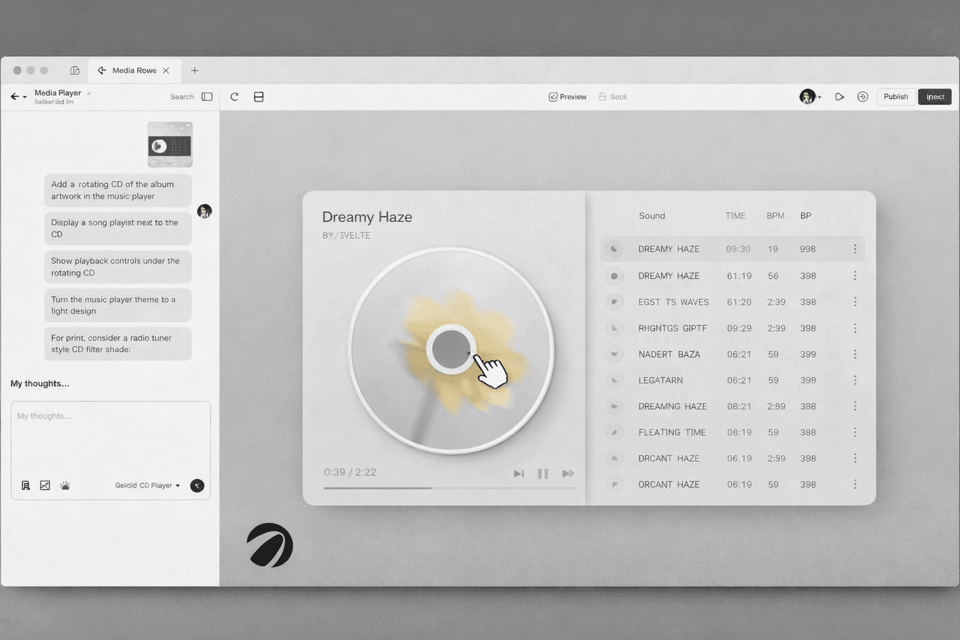
Task: Open more options for LEGATARN
Action: click(855, 380)
